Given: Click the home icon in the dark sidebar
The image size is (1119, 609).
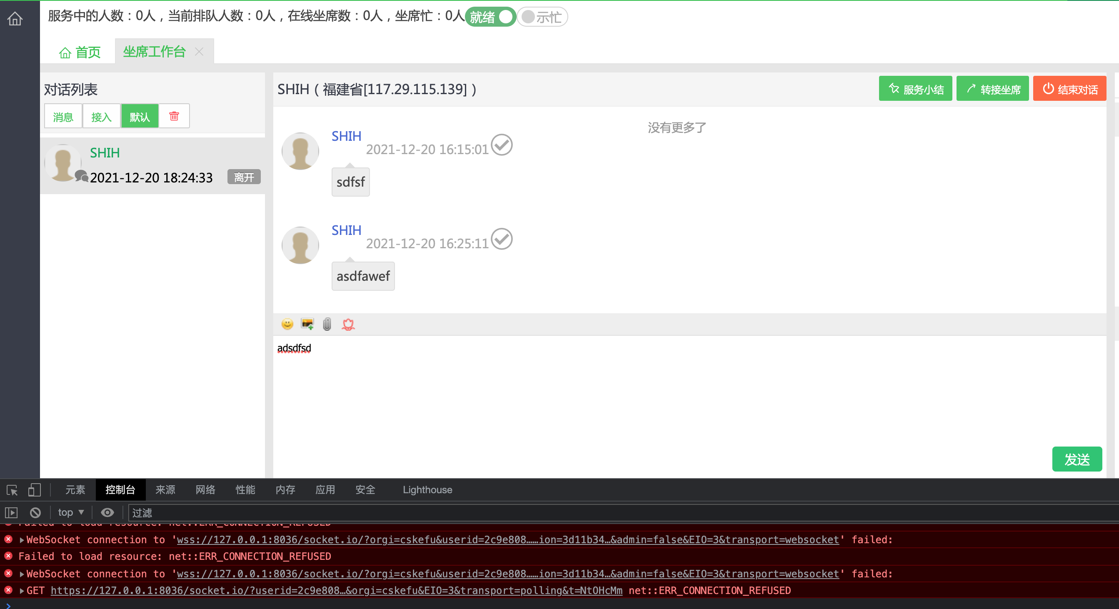Looking at the screenshot, I should pyautogui.click(x=14, y=18).
